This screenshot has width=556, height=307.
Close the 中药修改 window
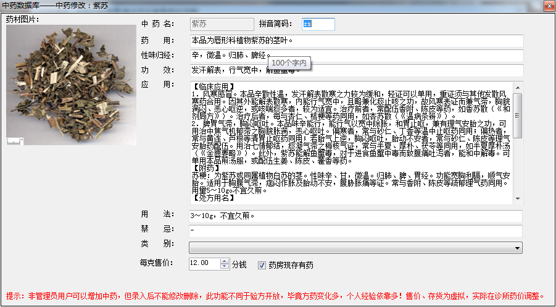[x=546, y=6]
